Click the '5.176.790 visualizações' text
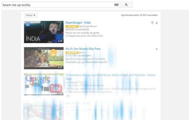The width and height of the screenshot is (189, 120). point(78,55)
